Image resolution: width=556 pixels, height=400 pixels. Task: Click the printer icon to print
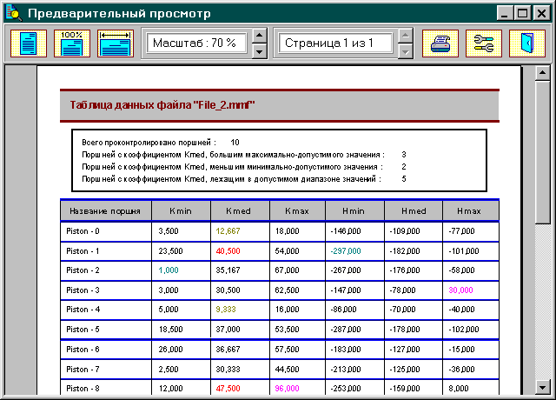pos(440,43)
